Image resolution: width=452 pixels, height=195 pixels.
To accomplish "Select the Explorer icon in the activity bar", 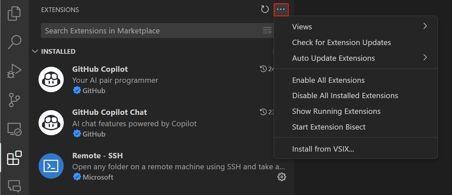I will [14, 13].
